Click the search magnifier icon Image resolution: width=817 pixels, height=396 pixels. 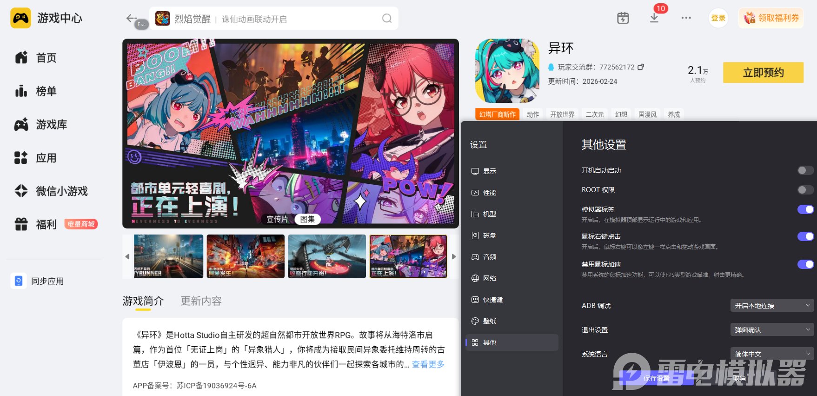coord(387,18)
